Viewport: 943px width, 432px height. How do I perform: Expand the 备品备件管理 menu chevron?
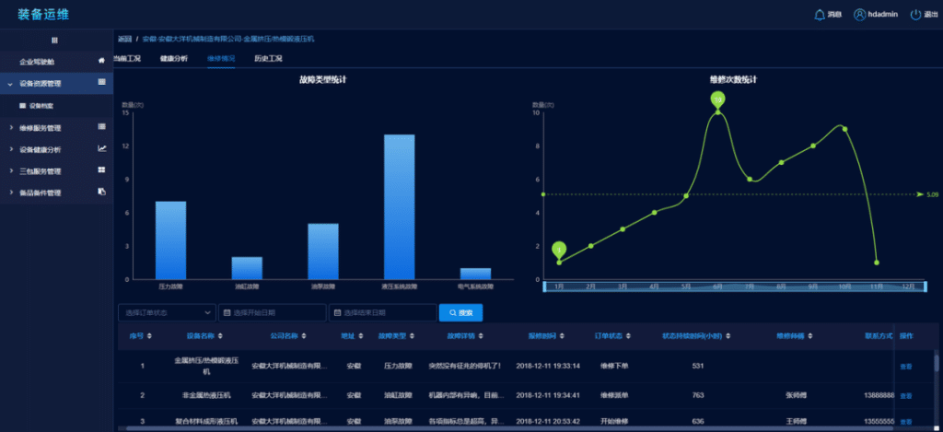(x=10, y=193)
